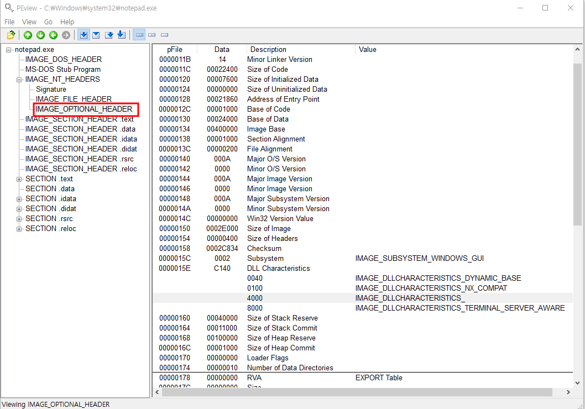Screen dimensions: 585x409
Task: Expand the SECTION .rsrc node
Action: [19, 219]
